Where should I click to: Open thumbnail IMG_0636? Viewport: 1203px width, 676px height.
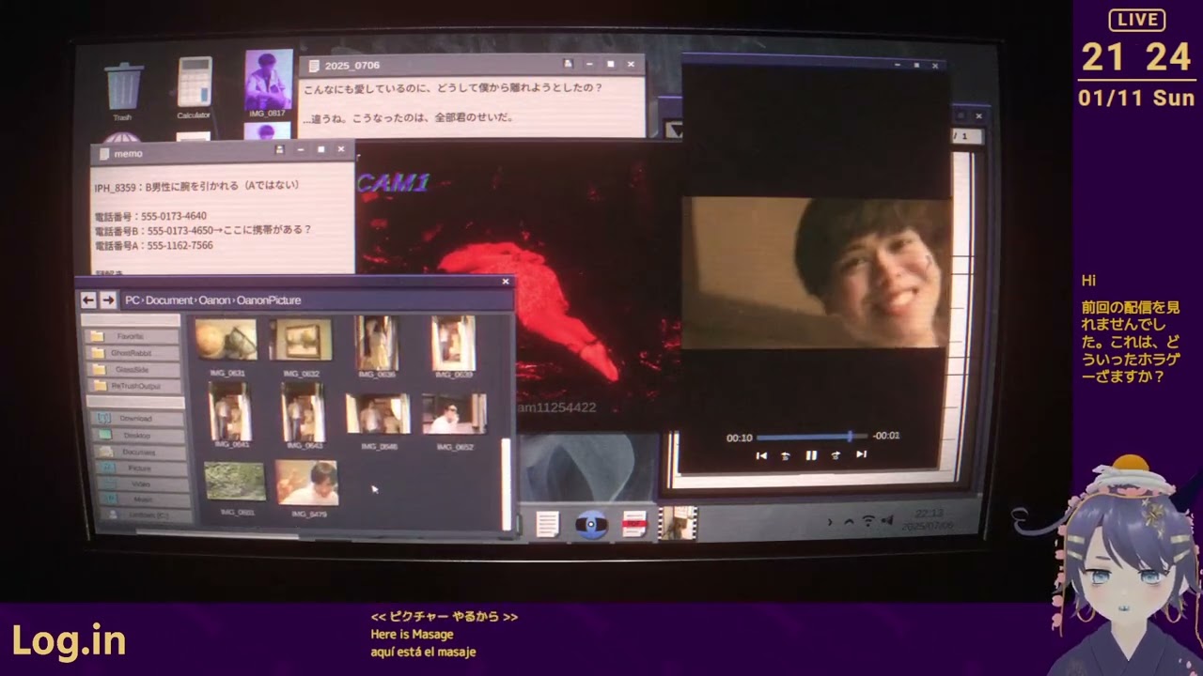click(x=377, y=346)
